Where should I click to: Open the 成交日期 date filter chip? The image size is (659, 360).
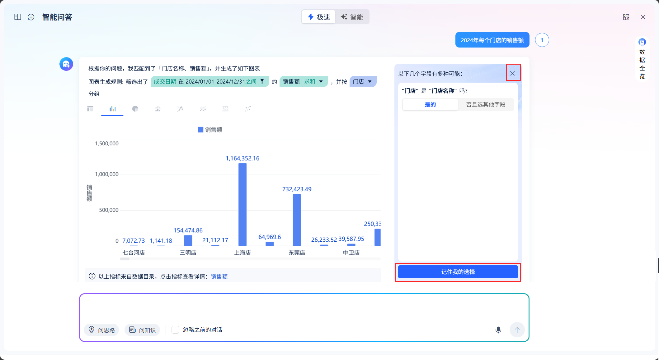pos(209,82)
